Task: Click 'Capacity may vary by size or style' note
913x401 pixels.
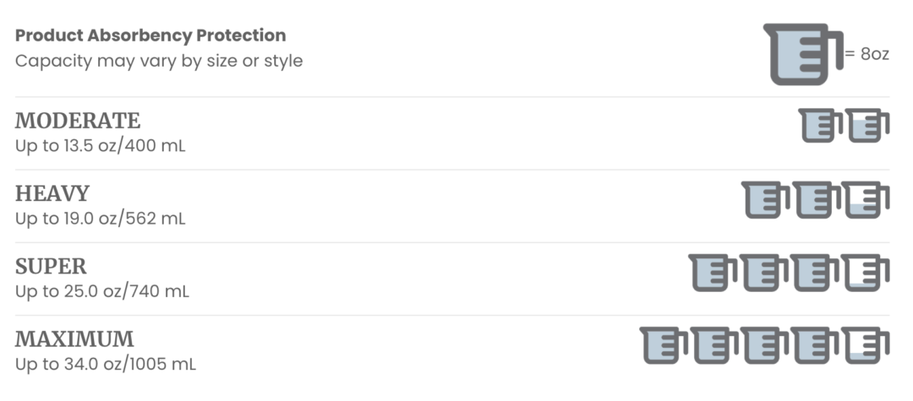Action: click(159, 61)
